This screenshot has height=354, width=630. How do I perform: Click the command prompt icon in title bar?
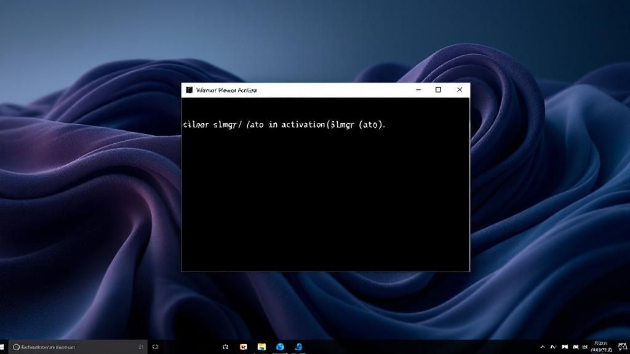pos(189,90)
